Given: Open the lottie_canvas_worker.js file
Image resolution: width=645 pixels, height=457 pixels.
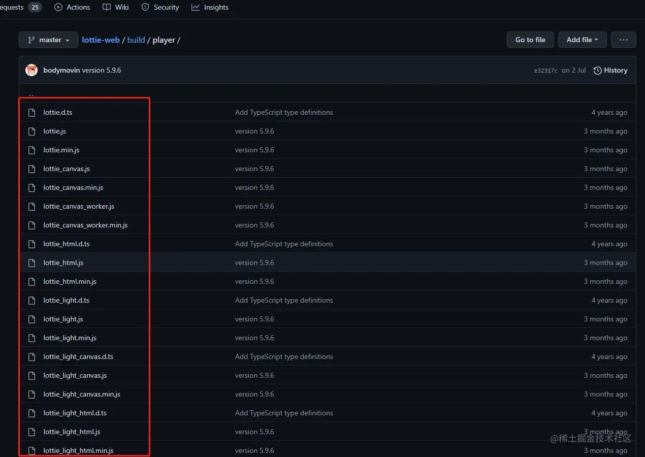Looking at the screenshot, I should coord(79,206).
